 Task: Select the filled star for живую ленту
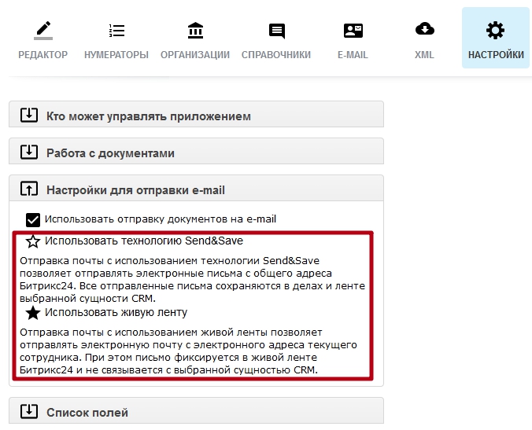(33, 313)
